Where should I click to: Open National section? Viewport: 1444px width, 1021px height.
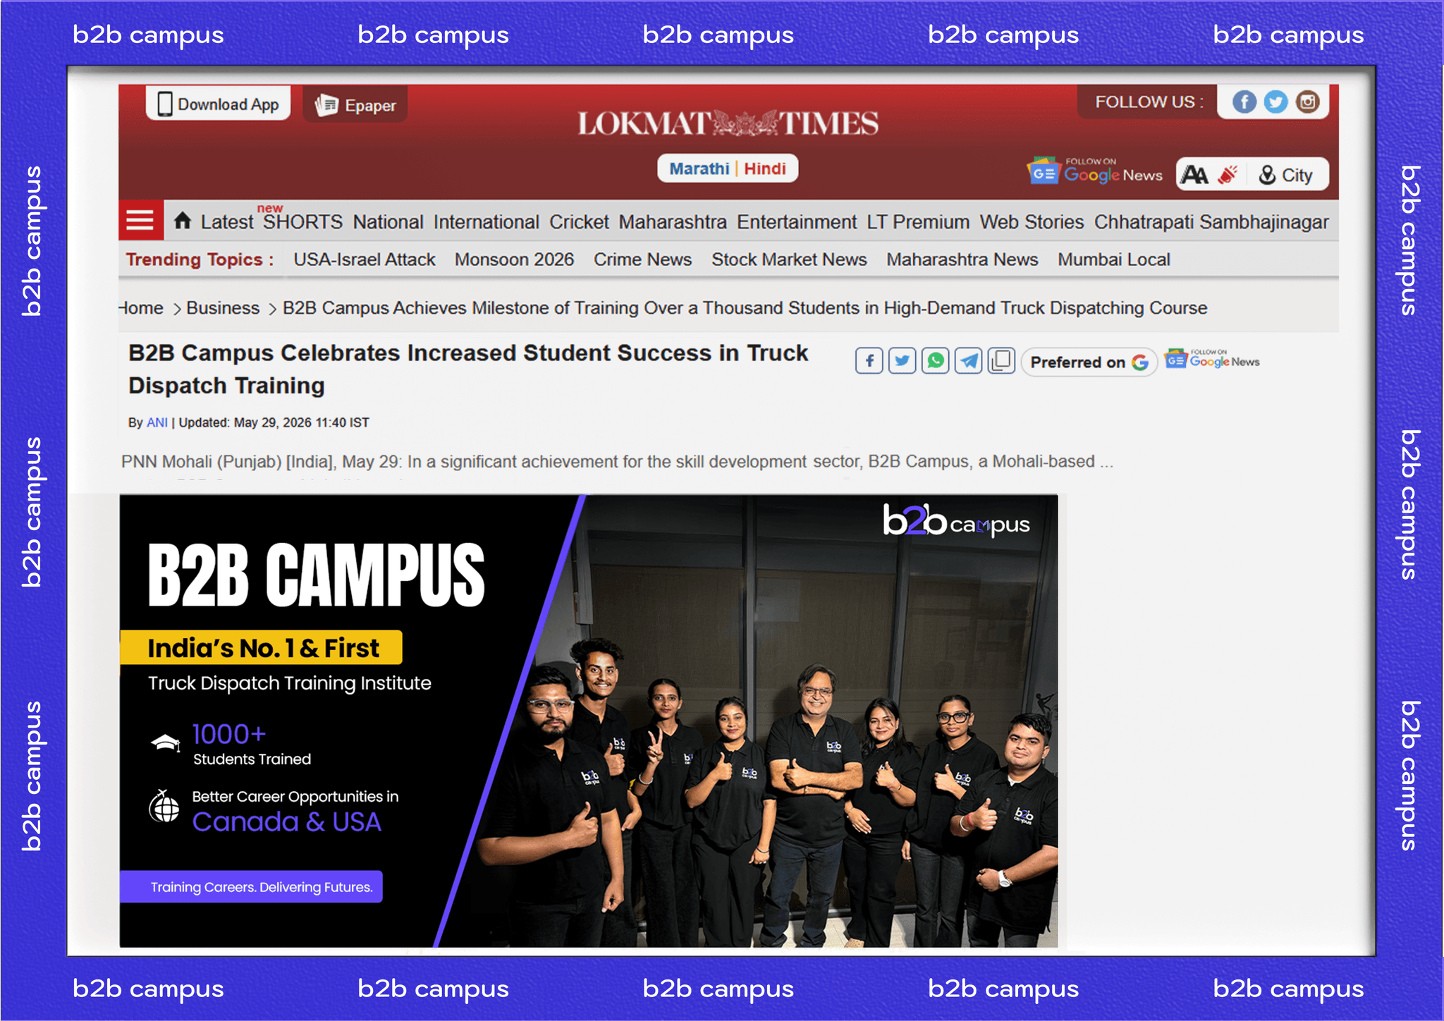click(x=388, y=222)
